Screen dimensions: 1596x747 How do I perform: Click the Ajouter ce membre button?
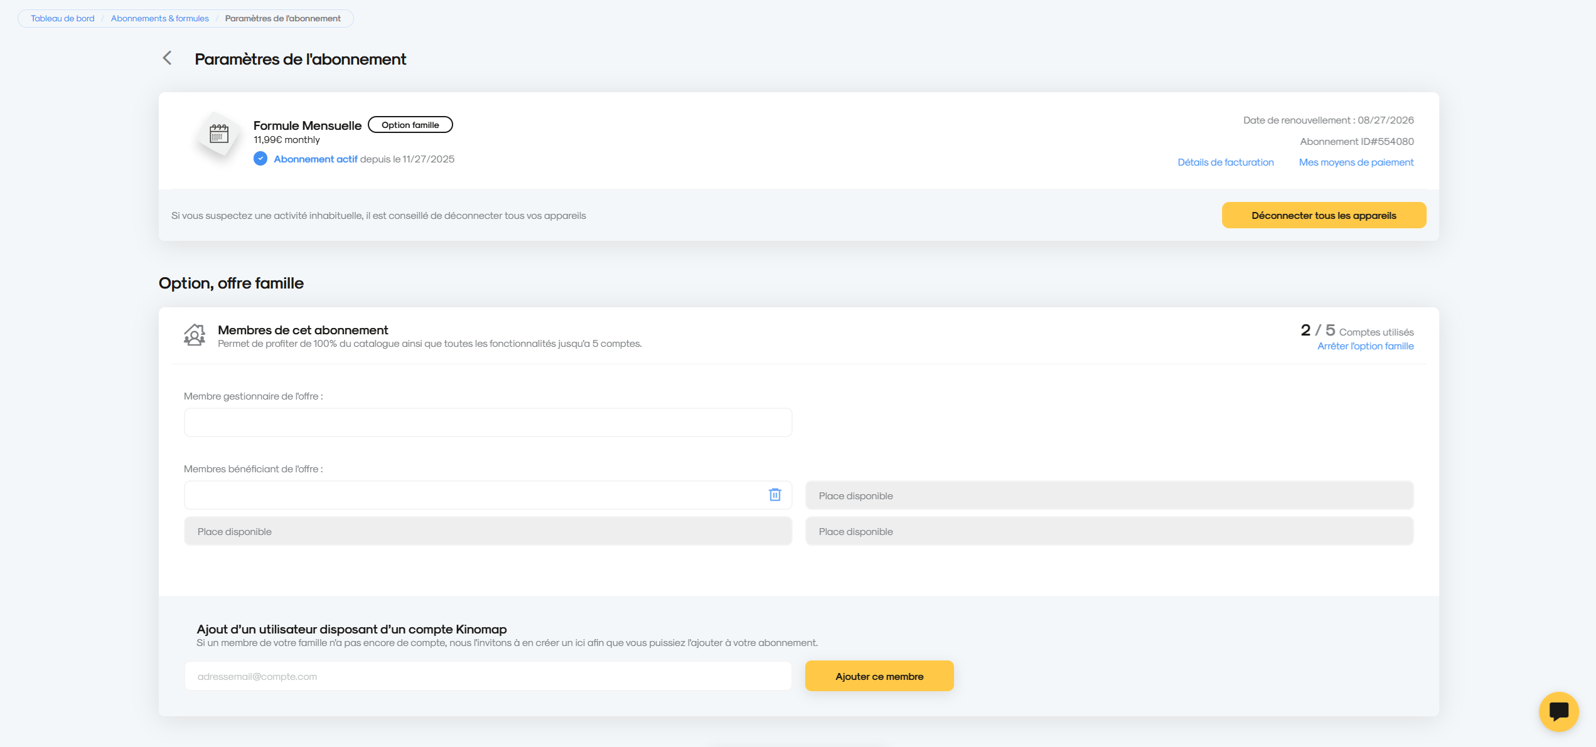(x=879, y=676)
